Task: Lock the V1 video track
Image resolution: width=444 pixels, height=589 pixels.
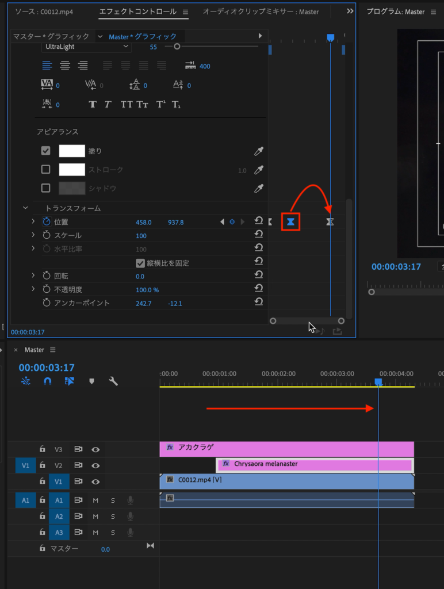Action: (x=43, y=481)
